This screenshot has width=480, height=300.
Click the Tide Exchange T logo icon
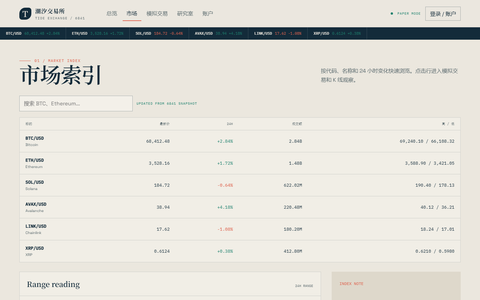pyautogui.click(x=25, y=14)
